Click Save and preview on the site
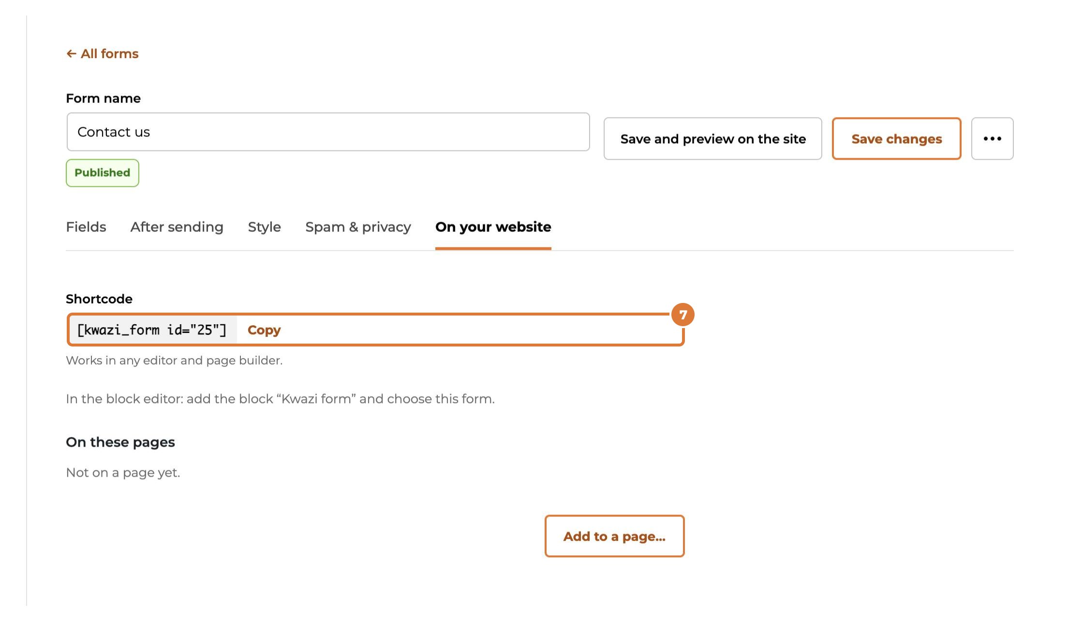The width and height of the screenshot is (1068, 632). [713, 139]
